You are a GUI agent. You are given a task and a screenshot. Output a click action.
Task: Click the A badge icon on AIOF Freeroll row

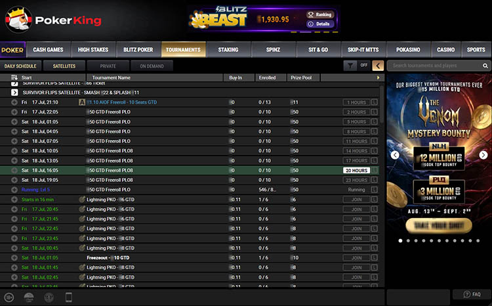tap(82, 102)
